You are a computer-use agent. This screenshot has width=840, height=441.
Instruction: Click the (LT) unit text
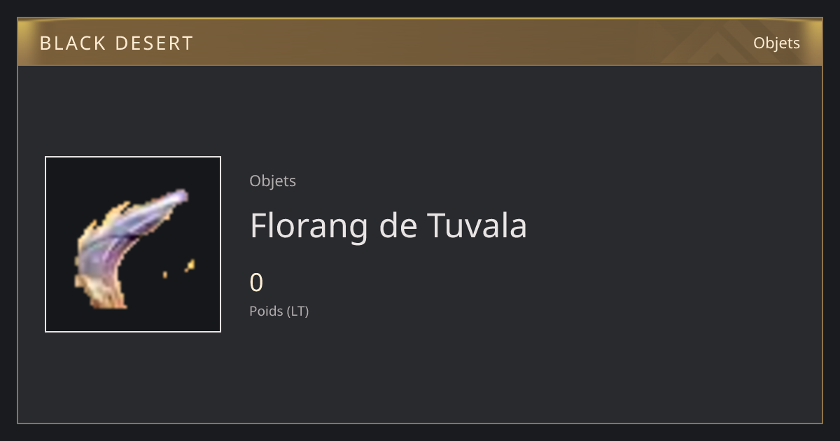(x=297, y=311)
